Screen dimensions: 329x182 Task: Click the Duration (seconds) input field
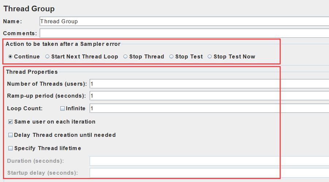pos(208,161)
